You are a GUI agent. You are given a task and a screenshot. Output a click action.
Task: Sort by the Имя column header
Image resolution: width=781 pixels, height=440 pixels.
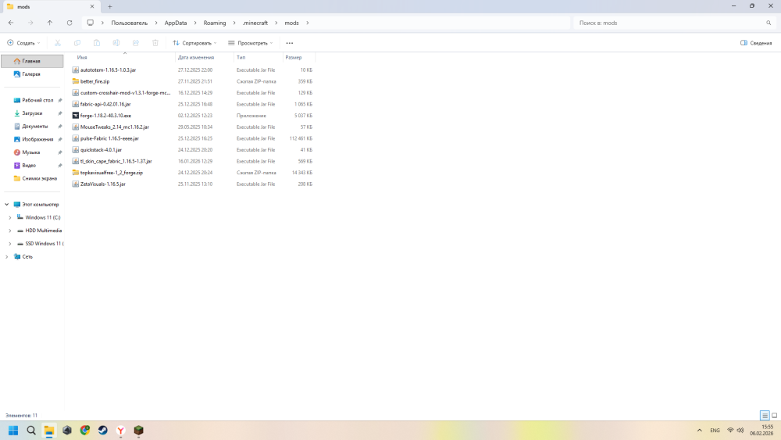82,57
